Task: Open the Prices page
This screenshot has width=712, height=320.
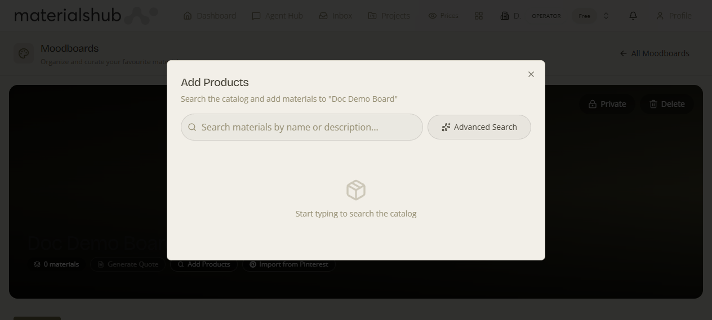Action: pyautogui.click(x=443, y=16)
